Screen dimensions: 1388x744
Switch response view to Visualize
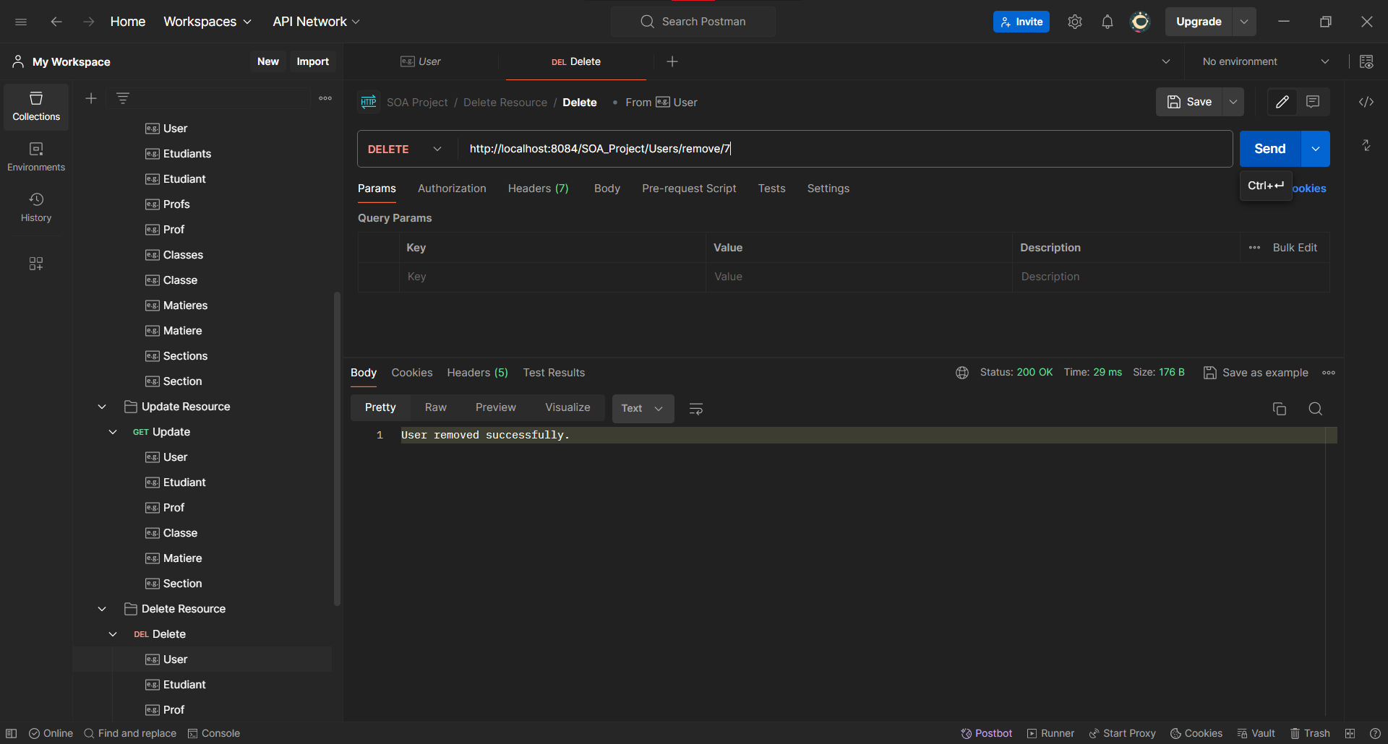coord(567,407)
